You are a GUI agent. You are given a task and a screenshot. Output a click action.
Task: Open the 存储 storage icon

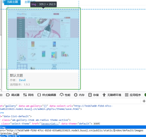tap(90, 95)
